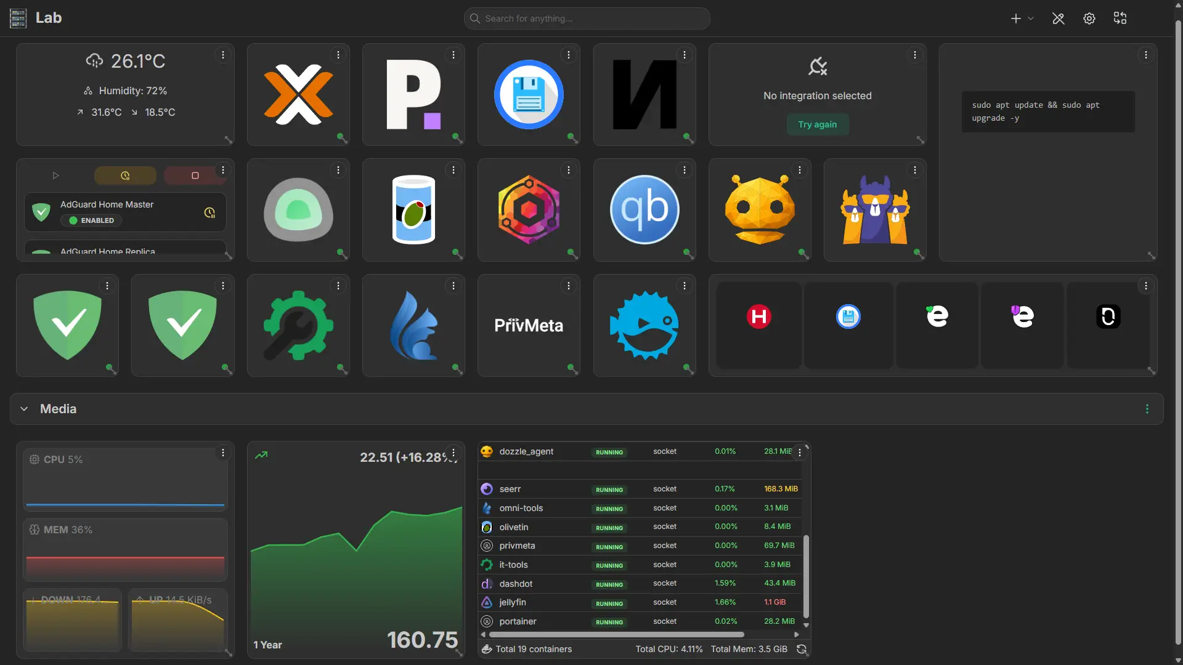Screen dimensions: 1183x665
Task: Open the containers widget three-dot menu
Action: click(800, 453)
